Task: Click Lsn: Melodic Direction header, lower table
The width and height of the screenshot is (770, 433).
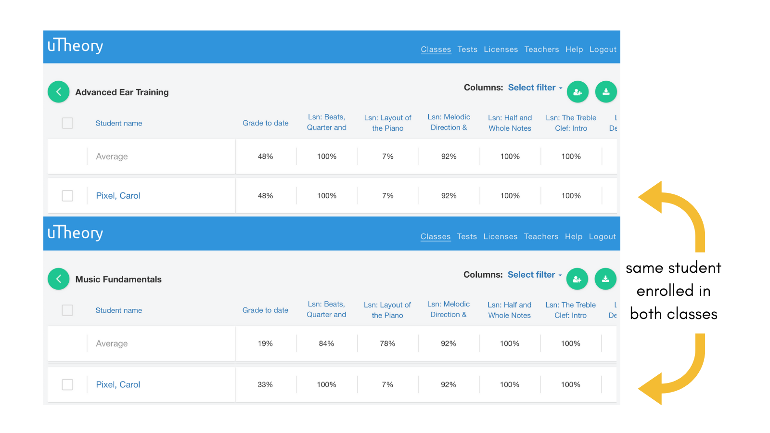Action: pyautogui.click(x=449, y=309)
